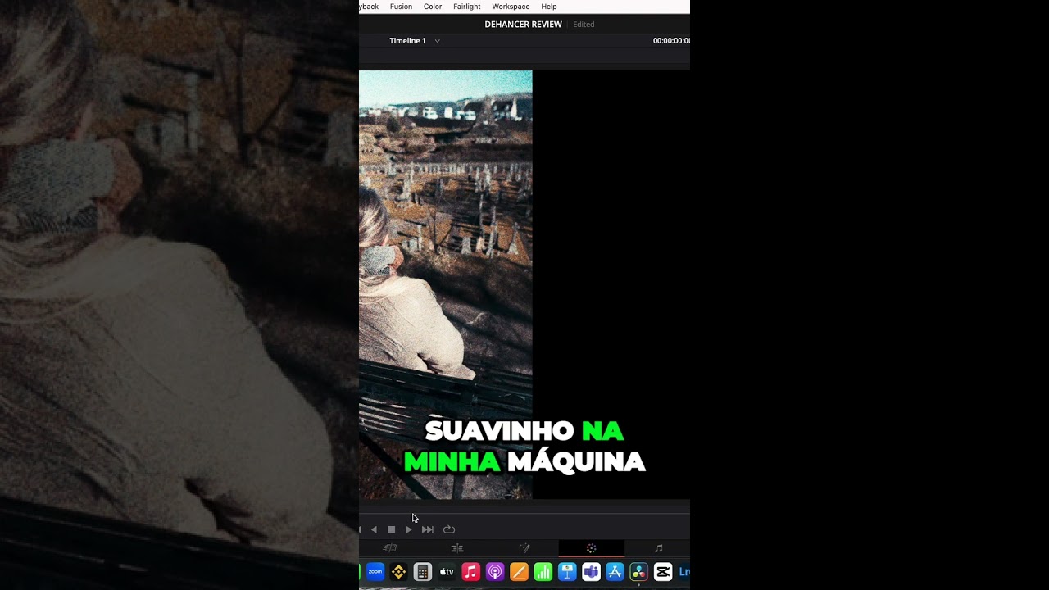Launch Apple Music from the Dock

[470, 572]
